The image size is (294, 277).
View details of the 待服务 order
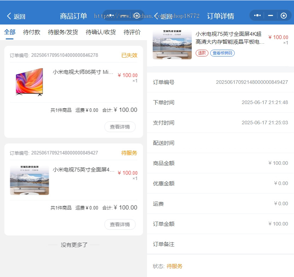pos(120,224)
